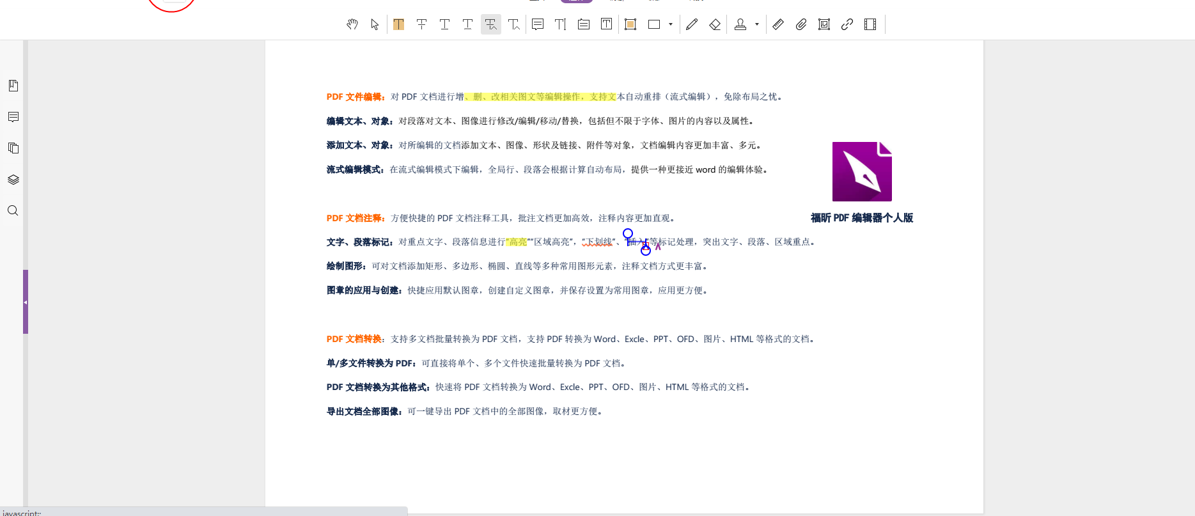Click the bold label "流式编辑模式"
The width and height of the screenshot is (1195, 516).
354,170
